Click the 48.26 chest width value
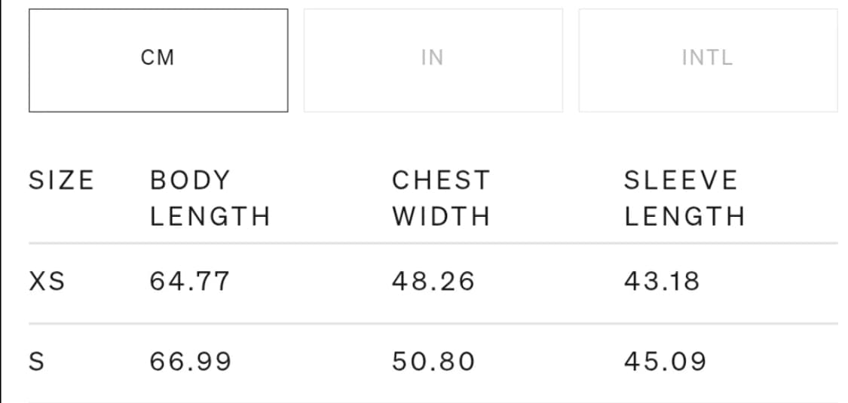The width and height of the screenshot is (848, 403). tap(433, 282)
